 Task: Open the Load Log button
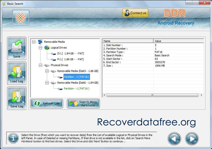(17, 73)
